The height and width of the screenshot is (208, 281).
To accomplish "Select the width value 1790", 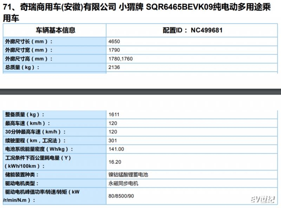I will (114, 50).
